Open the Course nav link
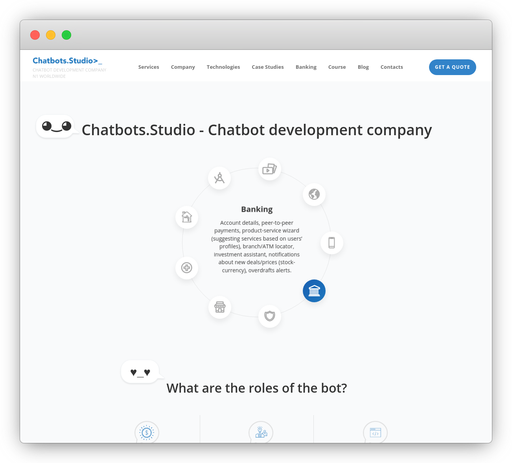The width and height of the screenshot is (512, 463). (x=337, y=67)
